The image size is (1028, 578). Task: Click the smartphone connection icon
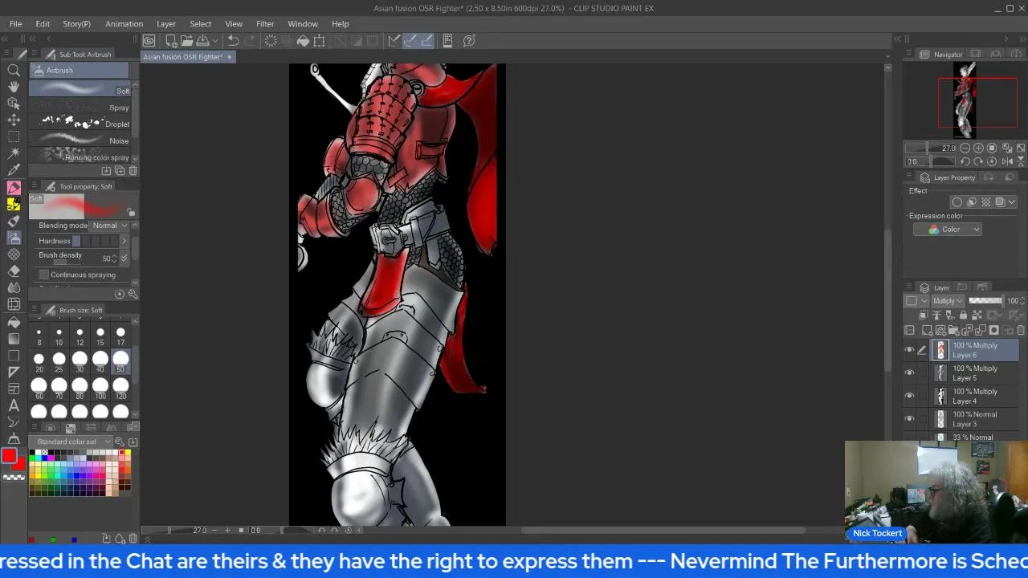447,40
